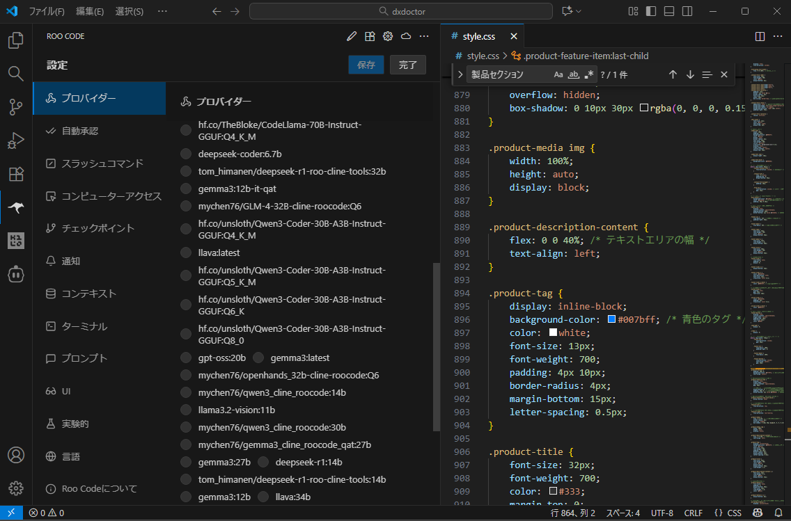Select gemma3:12b-it-qat model radio
Screen dimensions: 791x521
(186, 189)
